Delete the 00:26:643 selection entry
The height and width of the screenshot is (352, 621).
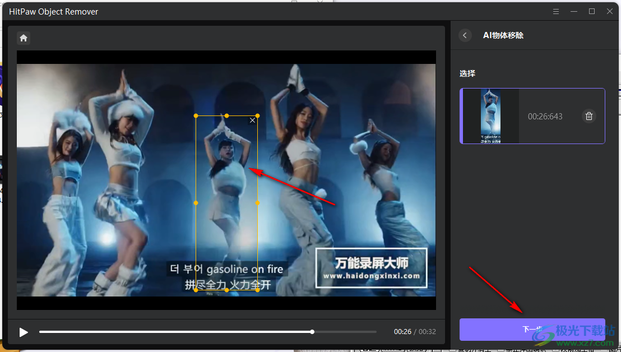pyautogui.click(x=589, y=116)
